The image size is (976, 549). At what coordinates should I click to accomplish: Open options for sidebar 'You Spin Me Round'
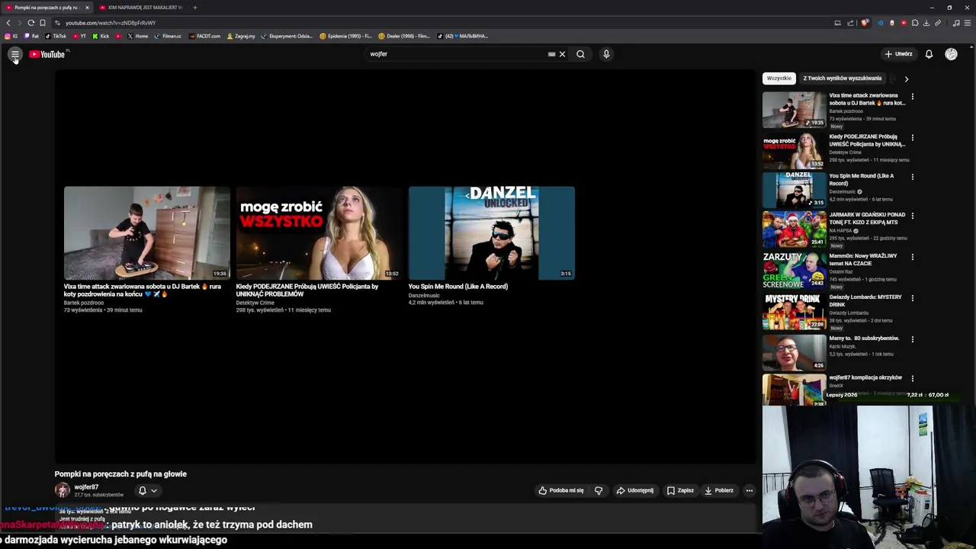coord(912,177)
